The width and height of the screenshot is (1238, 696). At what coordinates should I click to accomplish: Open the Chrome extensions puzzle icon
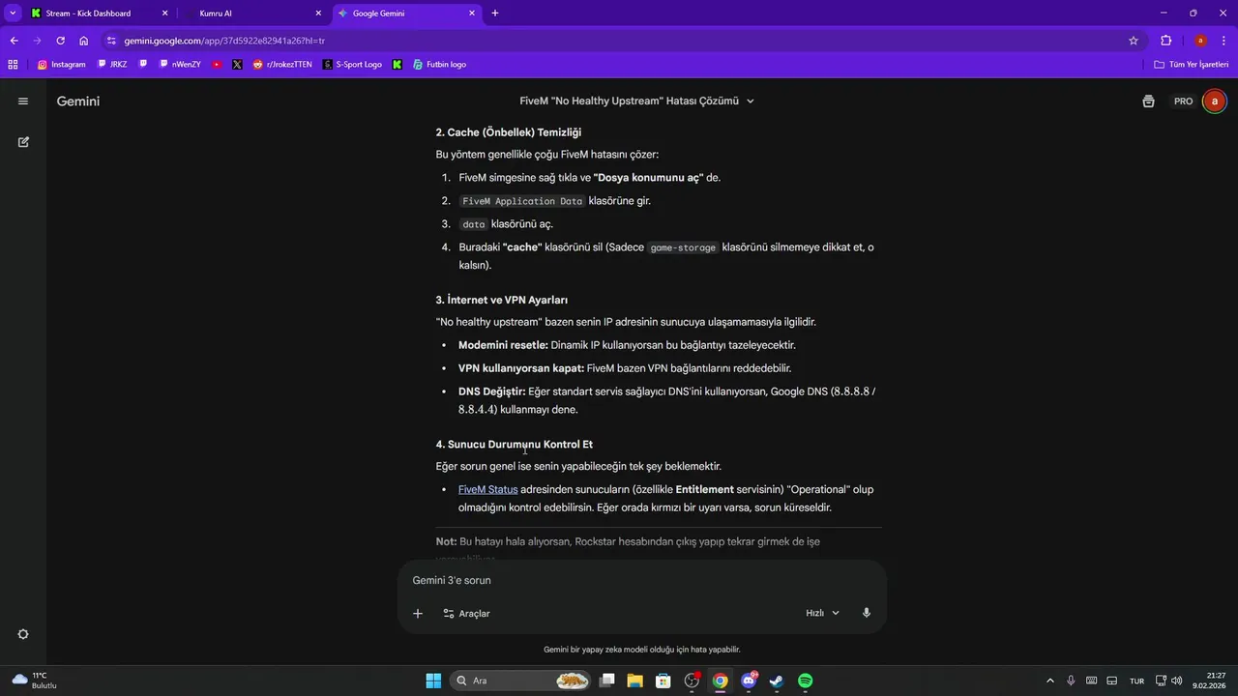[x=1165, y=41]
